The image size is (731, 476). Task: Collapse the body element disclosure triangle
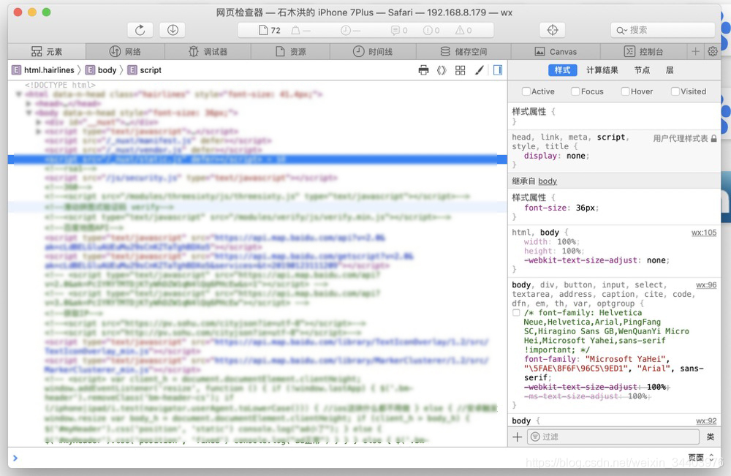(29, 113)
